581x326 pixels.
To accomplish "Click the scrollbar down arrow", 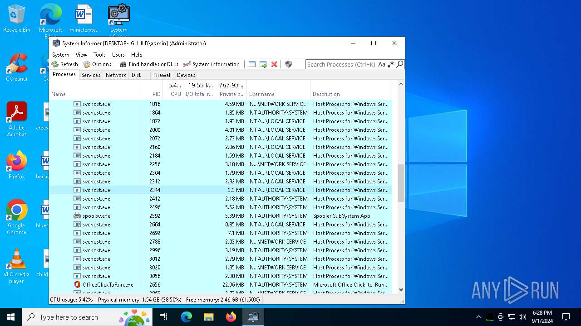I will click(x=401, y=290).
